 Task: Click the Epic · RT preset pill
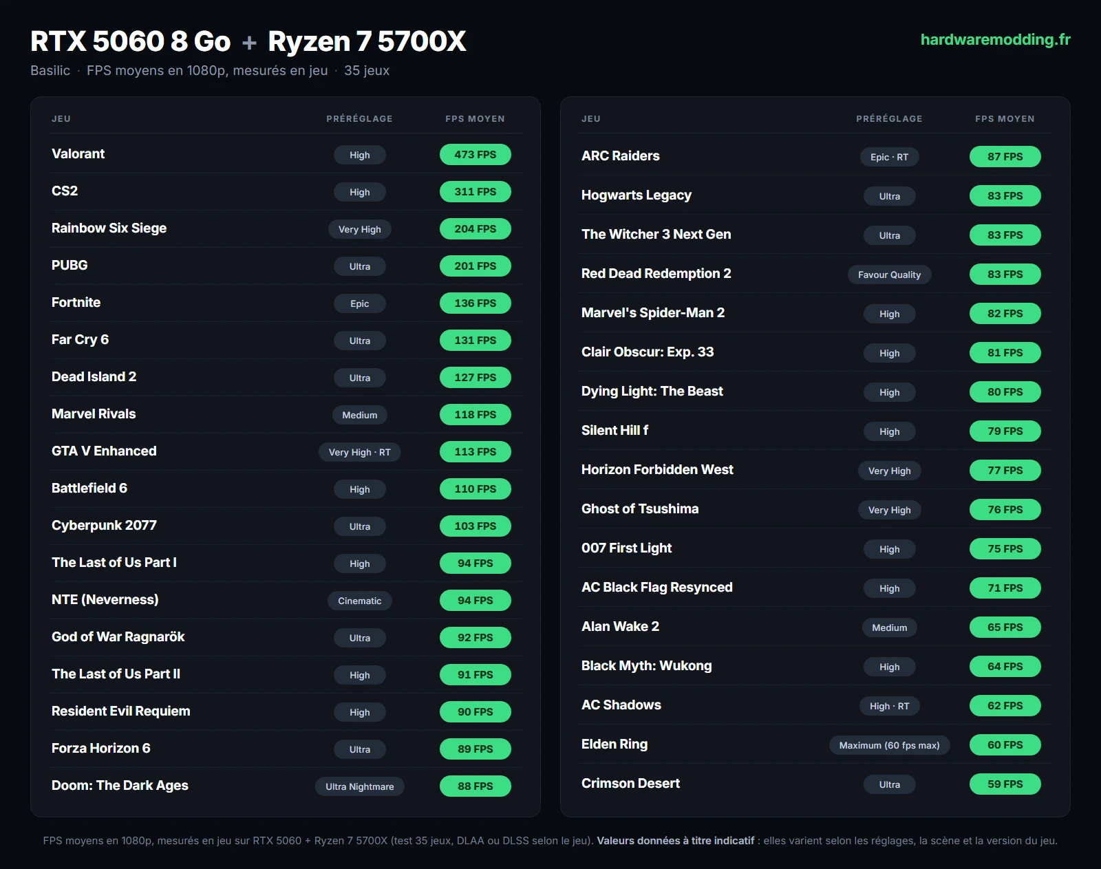(889, 157)
